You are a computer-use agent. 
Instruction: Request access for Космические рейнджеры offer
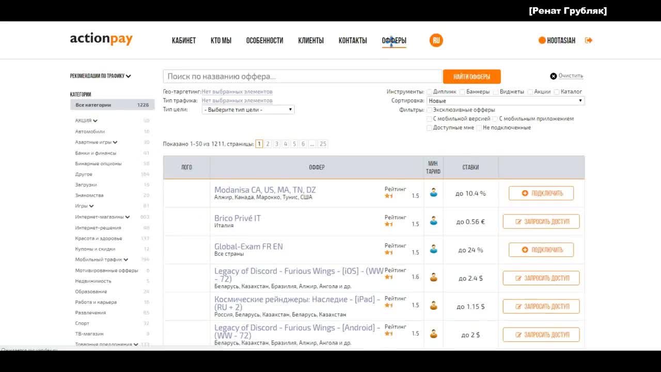point(541,306)
